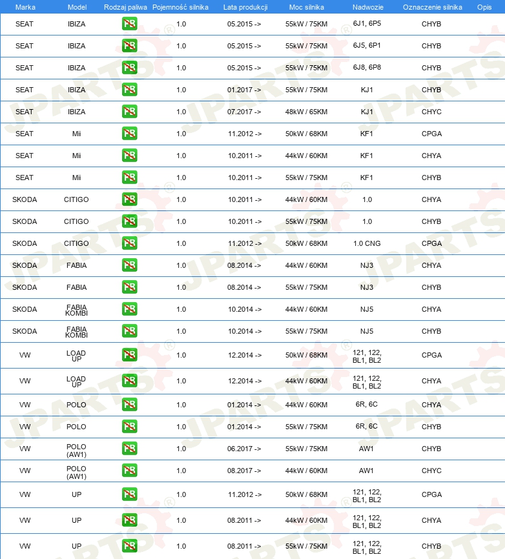This screenshot has height=559, width=505.
Task: Click production date 08.2017 in the POLO (AW1) row
Action: [244, 471]
